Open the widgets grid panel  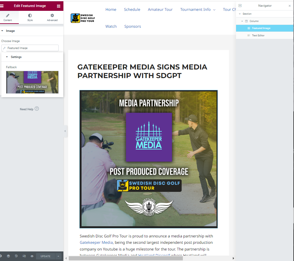59,6
